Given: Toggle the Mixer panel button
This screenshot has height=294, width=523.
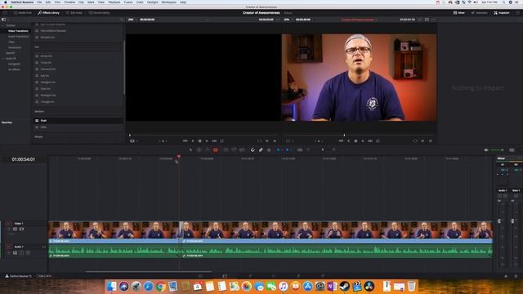Looking at the screenshot, I should click(x=459, y=13).
